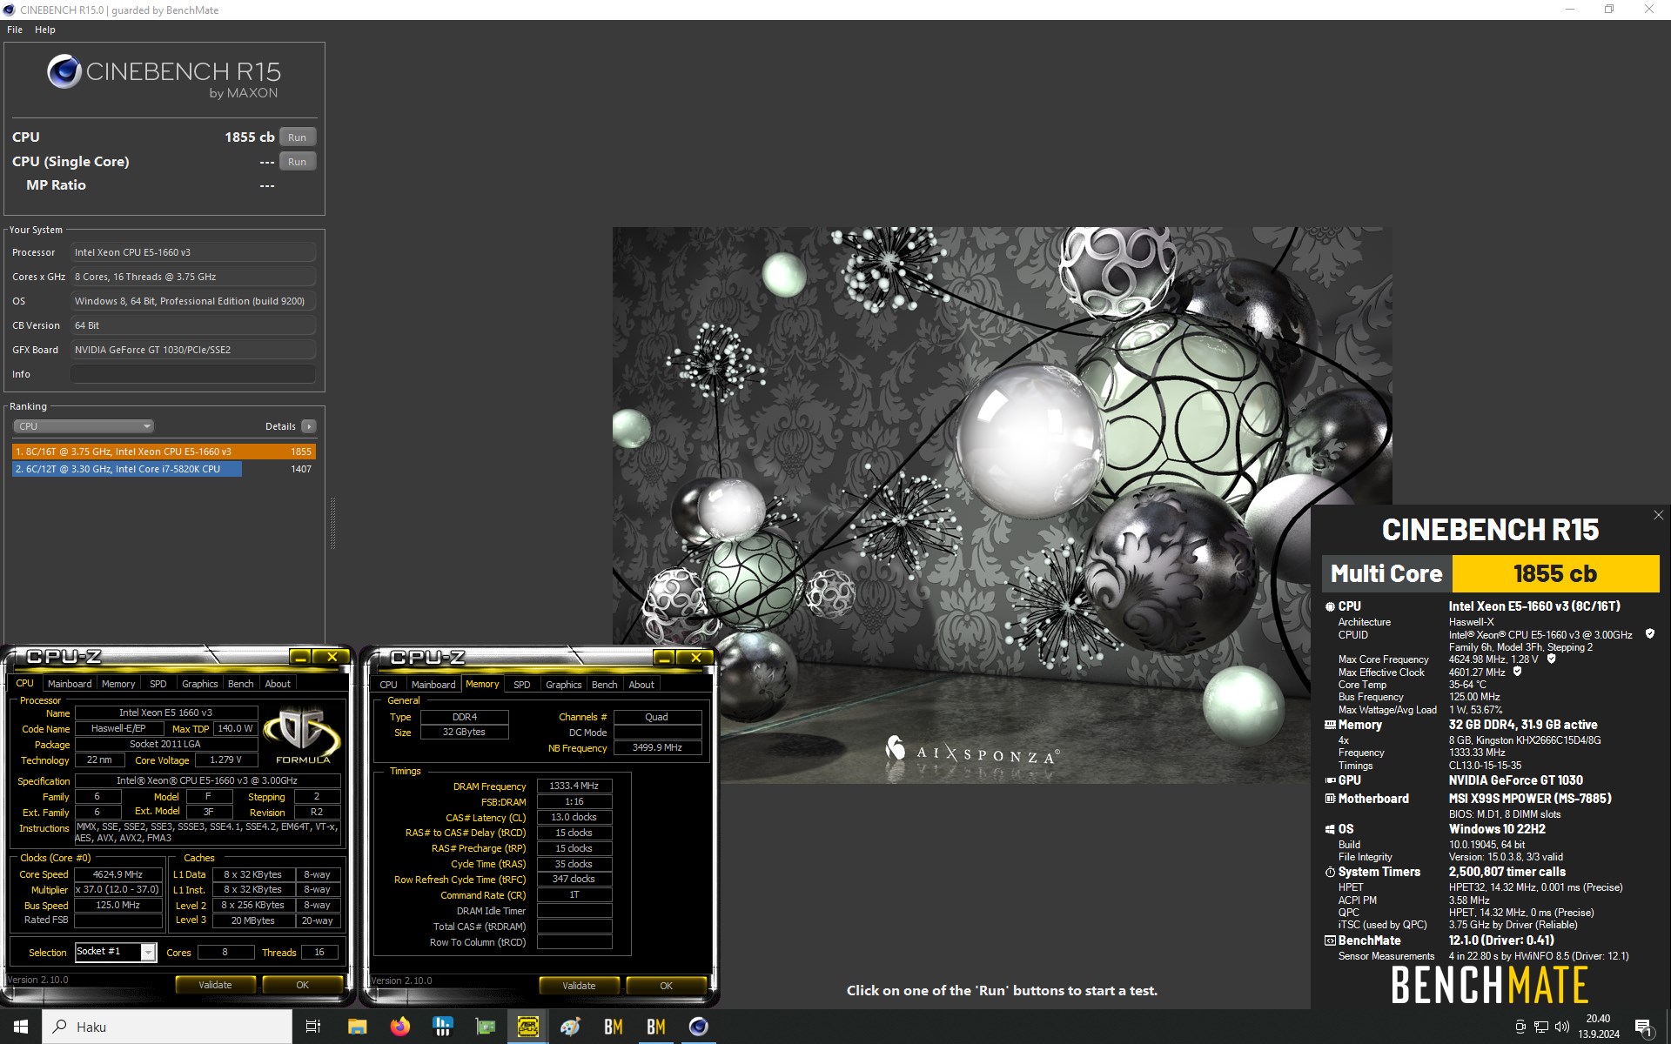Viewport: 1671px width, 1044px height.
Task: Click the Memory icon in BenchMate panel
Action: coord(1330,725)
